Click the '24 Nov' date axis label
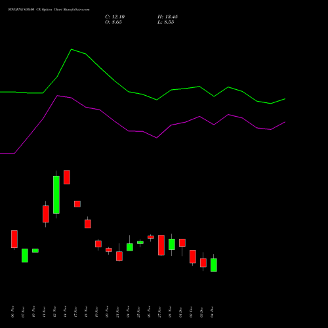The width and height of the screenshot is (328, 328). 128,312
